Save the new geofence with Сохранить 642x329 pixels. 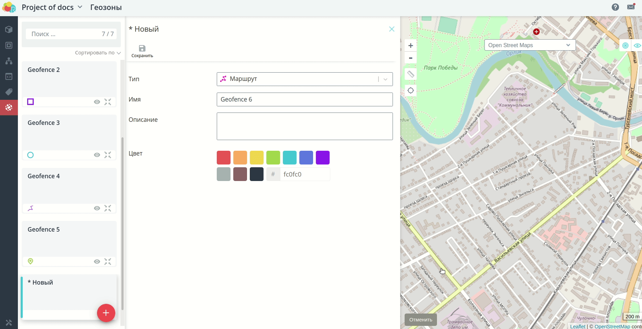(142, 51)
